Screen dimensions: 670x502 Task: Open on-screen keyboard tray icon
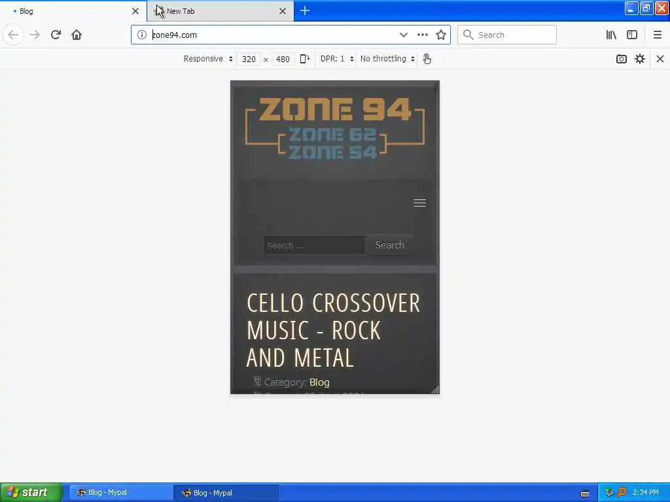[585, 494]
